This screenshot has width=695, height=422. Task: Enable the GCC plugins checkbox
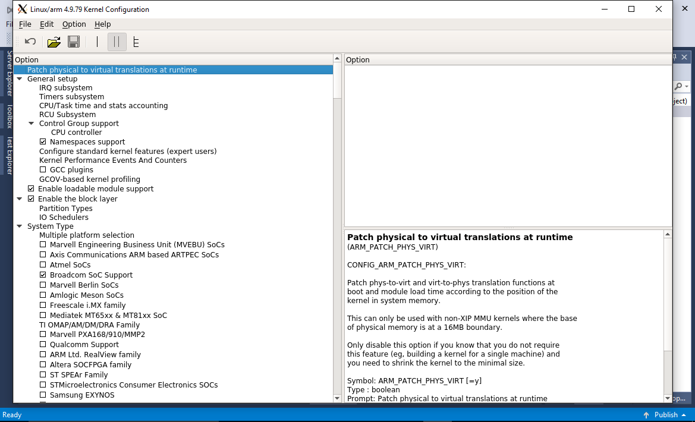point(43,169)
